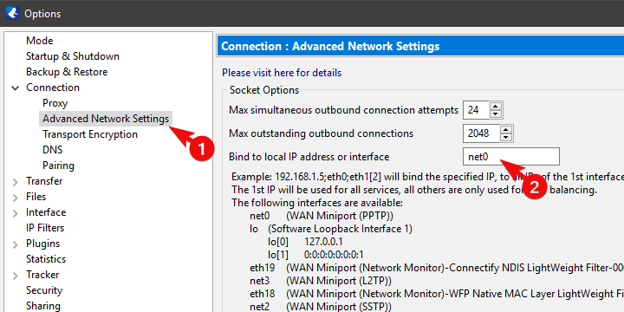Select Interface in the options tree
624x312 pixels.
(x=46, y=212)
